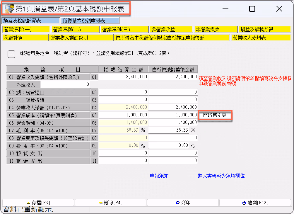Image resolution: width=294 pixels, height=214 pixels.
Task: Open 營業收入調節說明 tab
Action: (81, 38)
